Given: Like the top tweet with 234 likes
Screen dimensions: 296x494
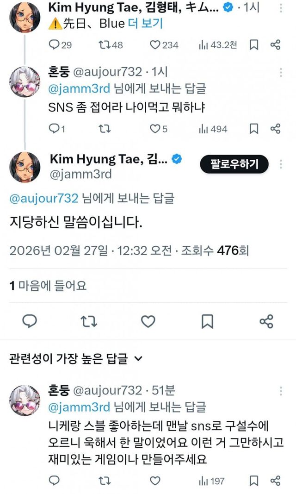Looking at the screenshot, I should [155, 45].
